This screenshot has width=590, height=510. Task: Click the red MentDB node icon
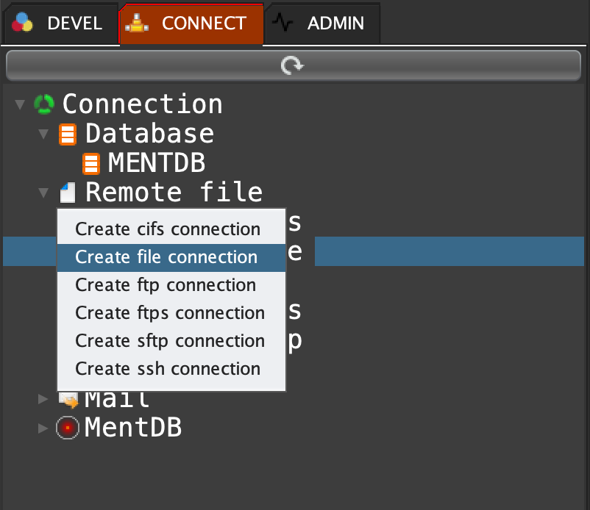68,427
